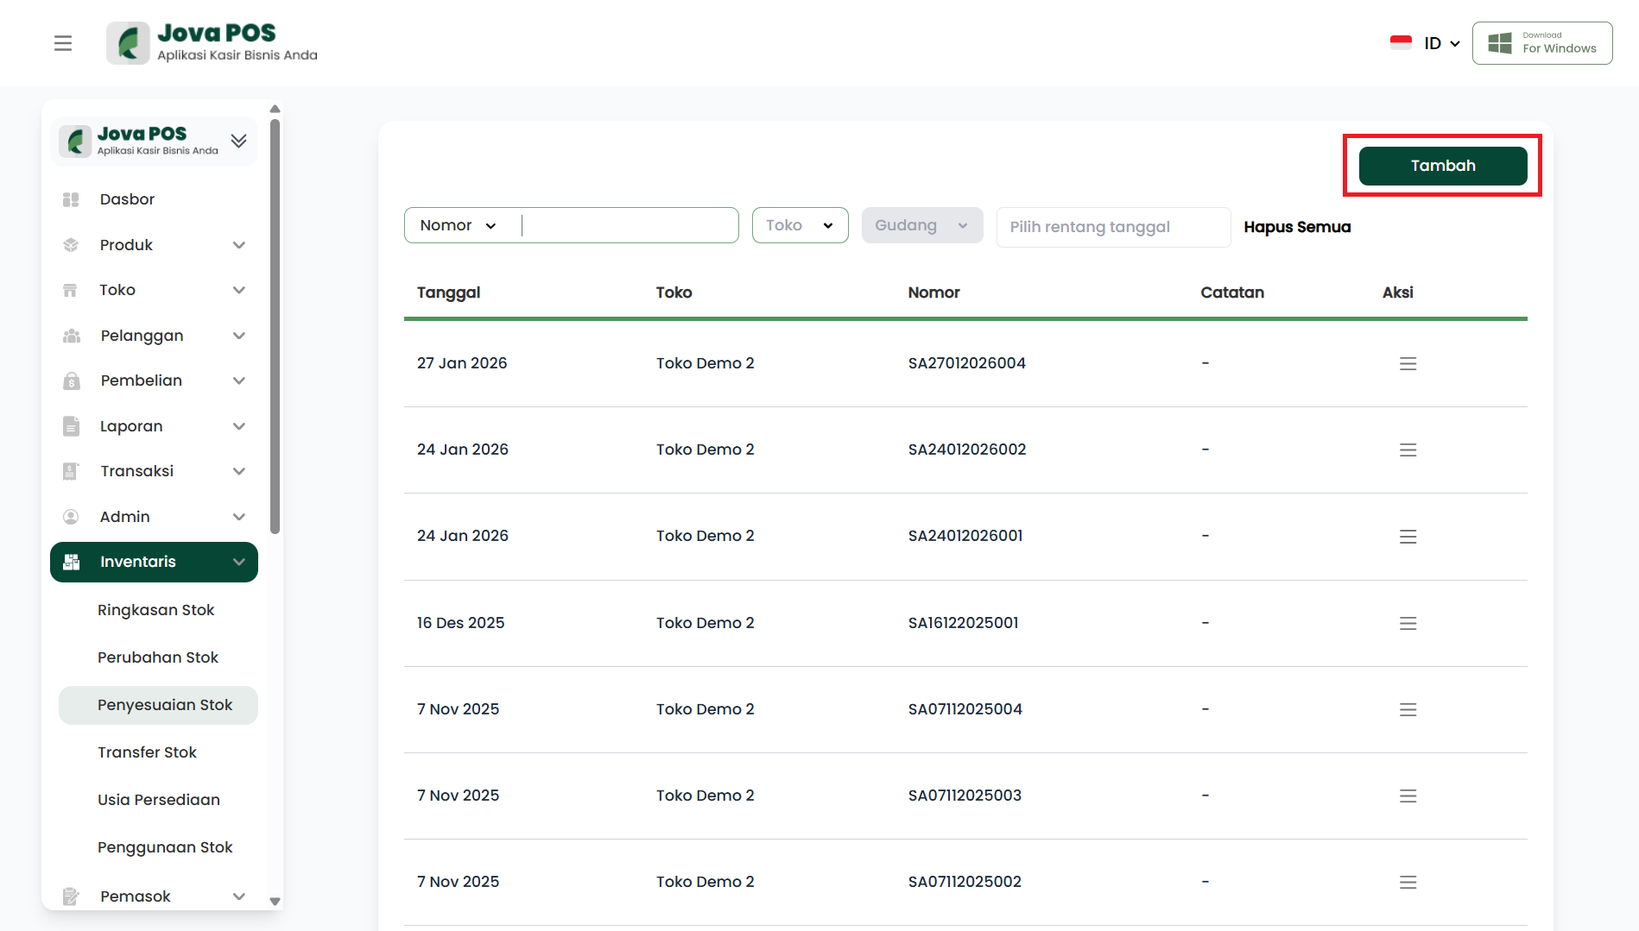Open action menu for SA16122025001 row

click(1408, 623)
